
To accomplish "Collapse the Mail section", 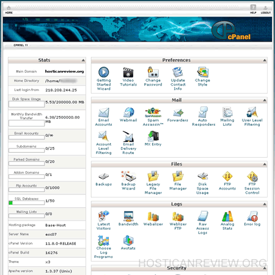I will 265,100.
